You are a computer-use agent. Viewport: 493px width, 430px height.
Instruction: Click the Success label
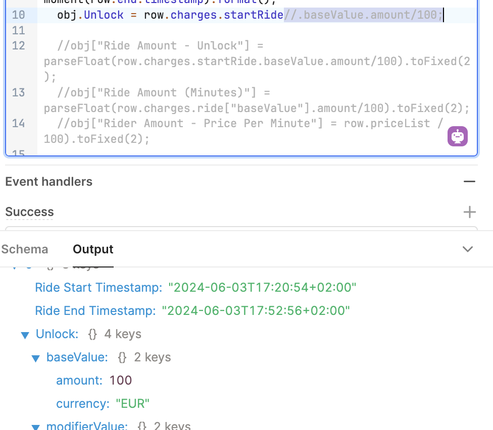[x=30, y=212]
